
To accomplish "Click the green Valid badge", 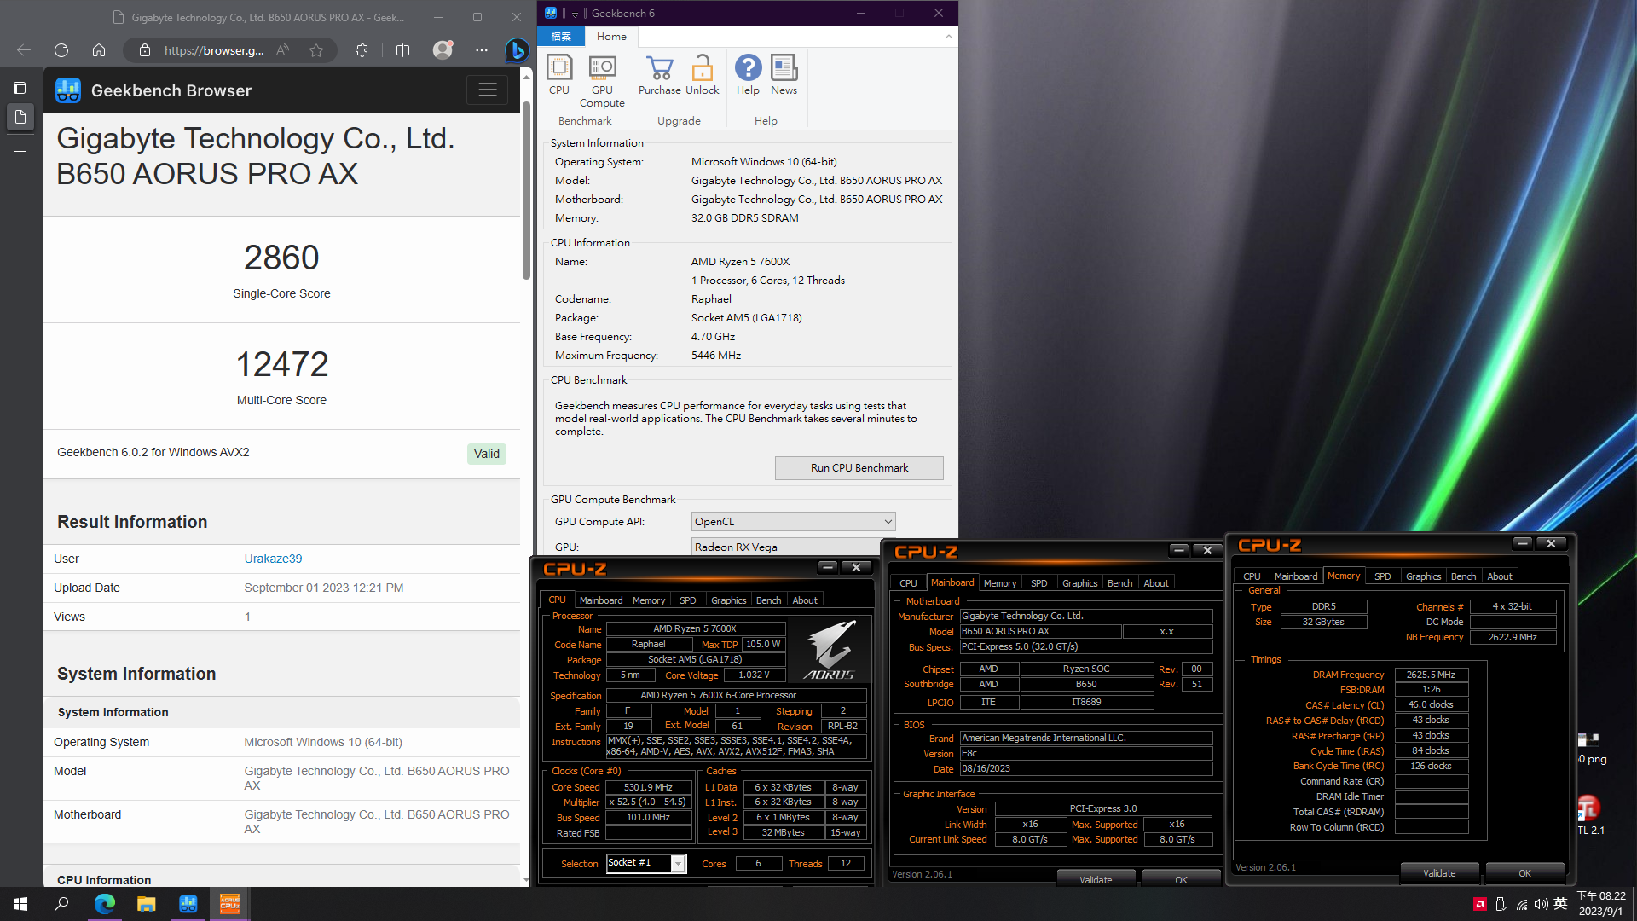I will 487,454.
